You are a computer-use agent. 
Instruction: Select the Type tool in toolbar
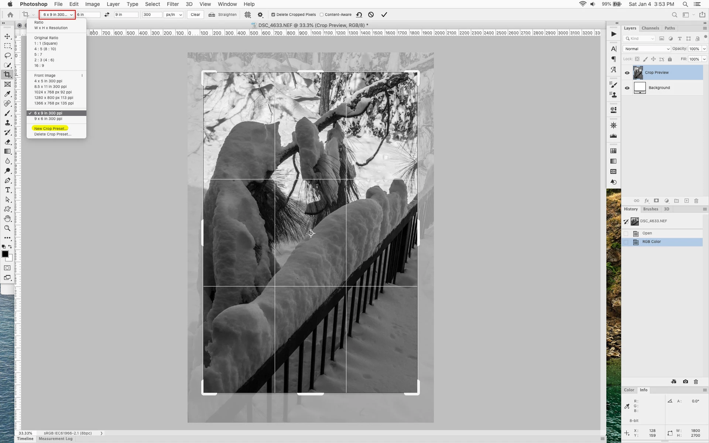[7, 190]
